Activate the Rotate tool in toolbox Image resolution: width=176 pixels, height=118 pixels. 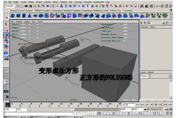[6, 41]
